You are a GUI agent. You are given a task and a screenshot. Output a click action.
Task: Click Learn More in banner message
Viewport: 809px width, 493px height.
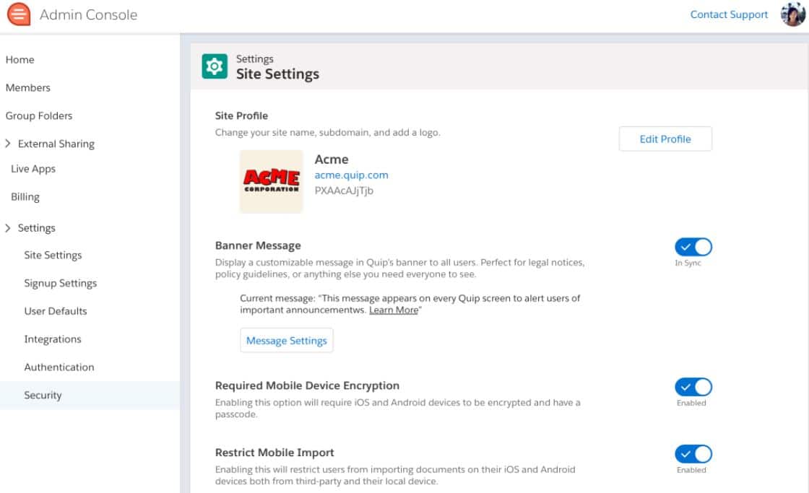click(x=394, y=310)
